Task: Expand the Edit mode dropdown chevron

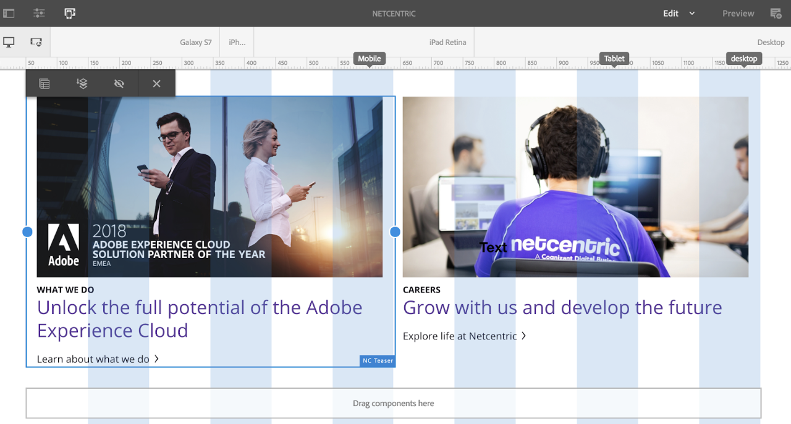Action: [692, 13]
